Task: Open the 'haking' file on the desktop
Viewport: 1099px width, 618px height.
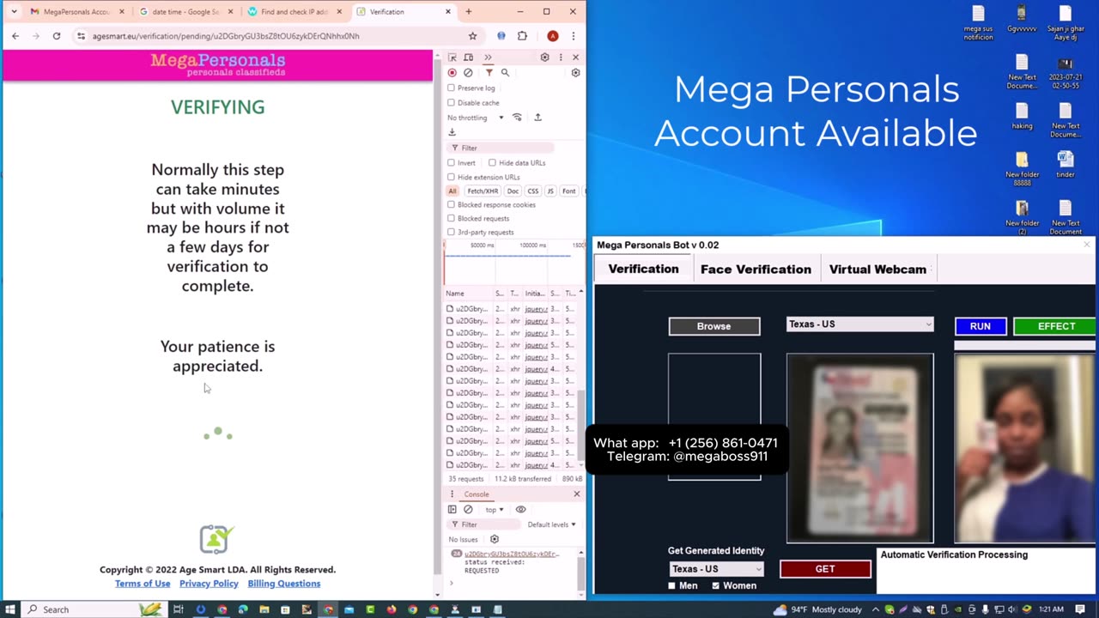Action: point(1022,117)
